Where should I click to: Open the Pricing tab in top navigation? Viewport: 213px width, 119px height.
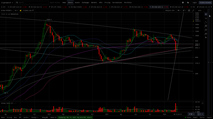(107, 3)
